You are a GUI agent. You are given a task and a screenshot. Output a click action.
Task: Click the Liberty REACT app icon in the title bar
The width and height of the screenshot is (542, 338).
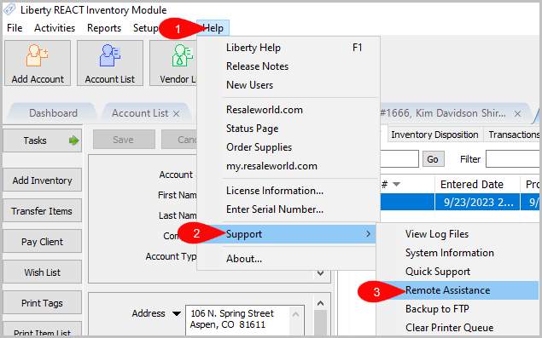(x=10, y=9)
